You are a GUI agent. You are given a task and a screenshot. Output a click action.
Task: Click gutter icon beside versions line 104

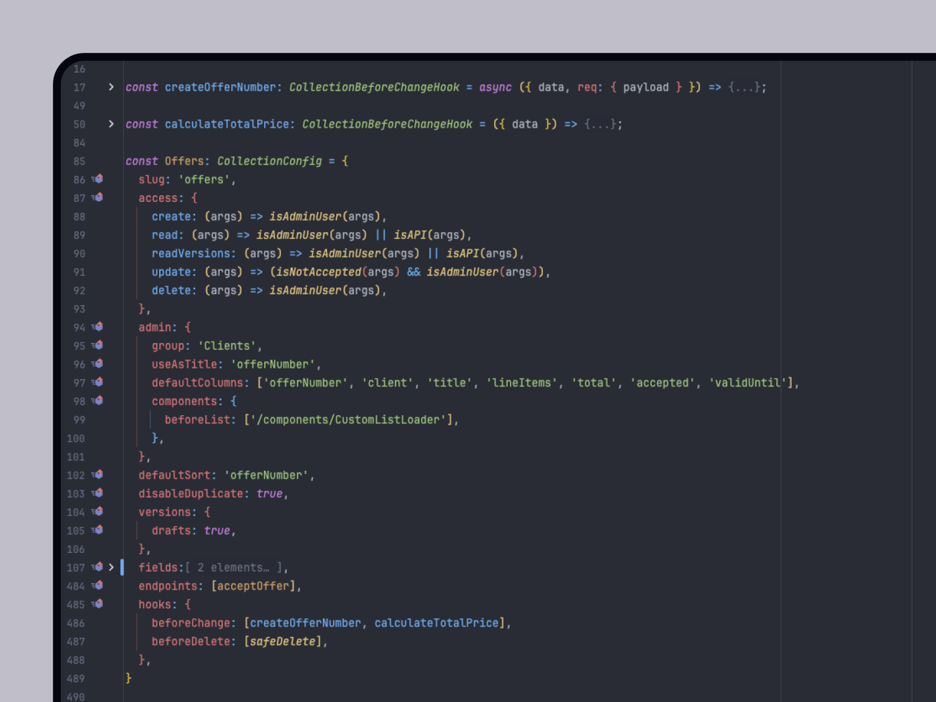(x=97, y=512)
